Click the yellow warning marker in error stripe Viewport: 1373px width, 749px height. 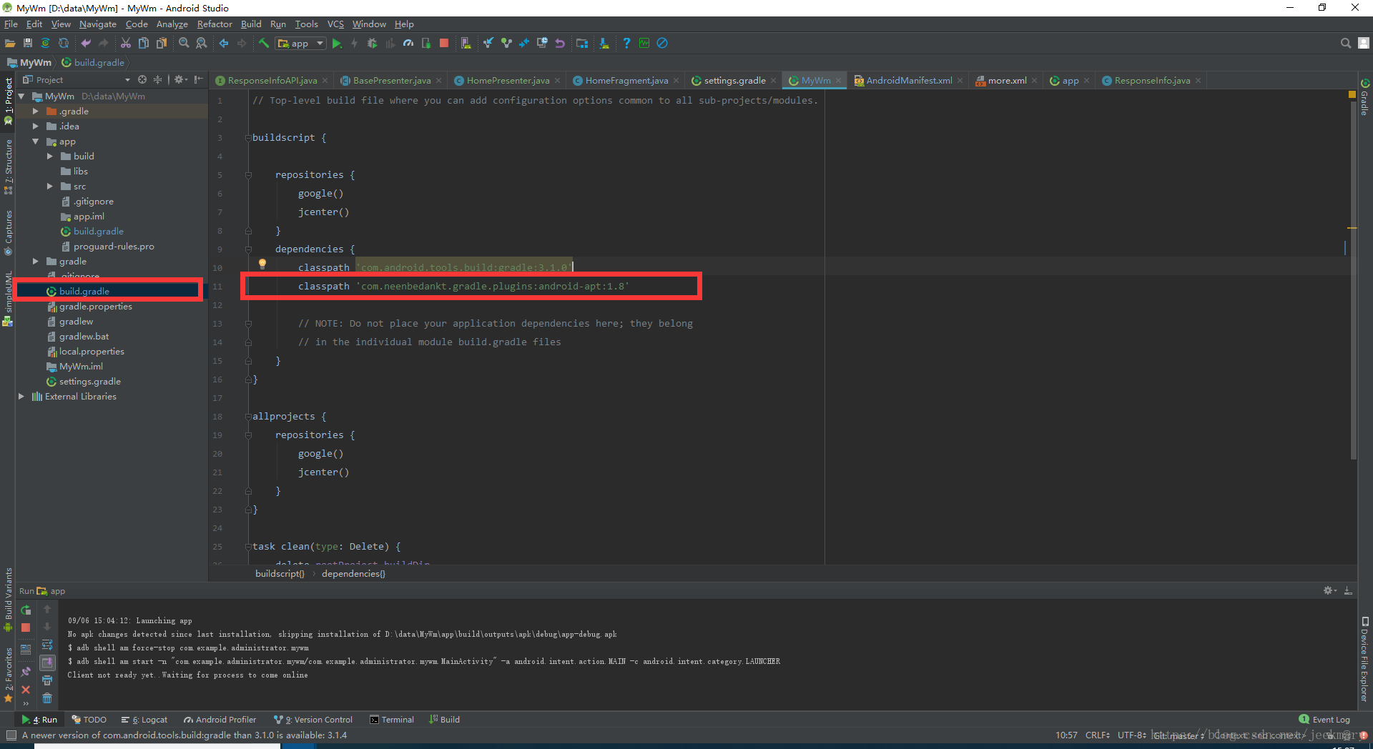(1352, 228)
